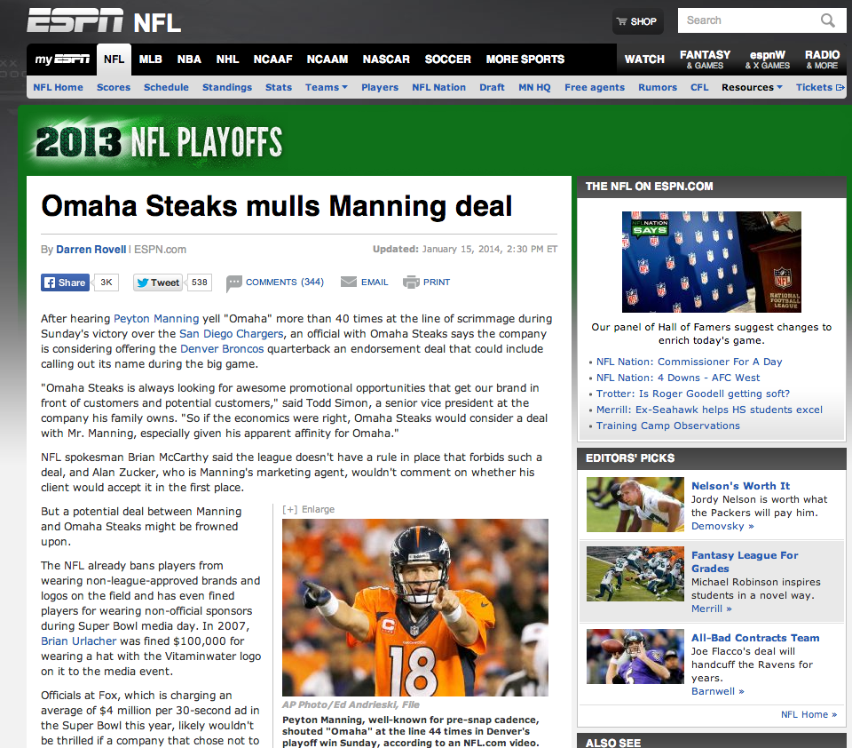The height and width of the screenshot is (748, 852).
Task: Open the Tickets external link
Action: click(x=820, y=87)
